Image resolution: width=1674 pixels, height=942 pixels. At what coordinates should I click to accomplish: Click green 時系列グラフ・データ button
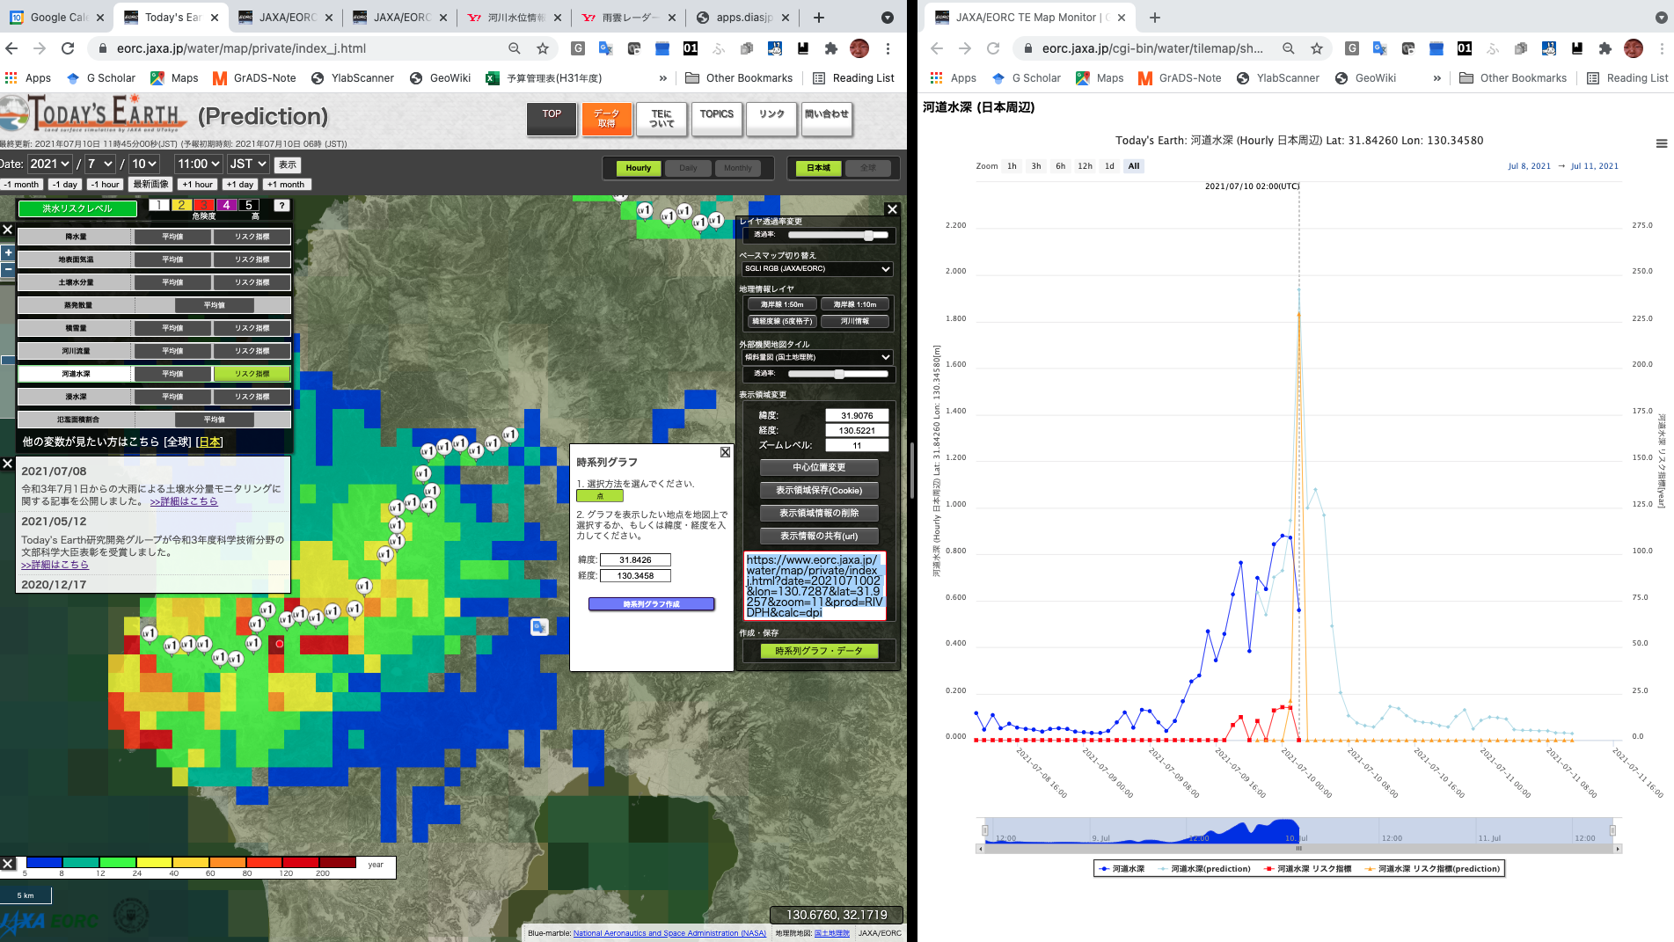tap(819, 651)
